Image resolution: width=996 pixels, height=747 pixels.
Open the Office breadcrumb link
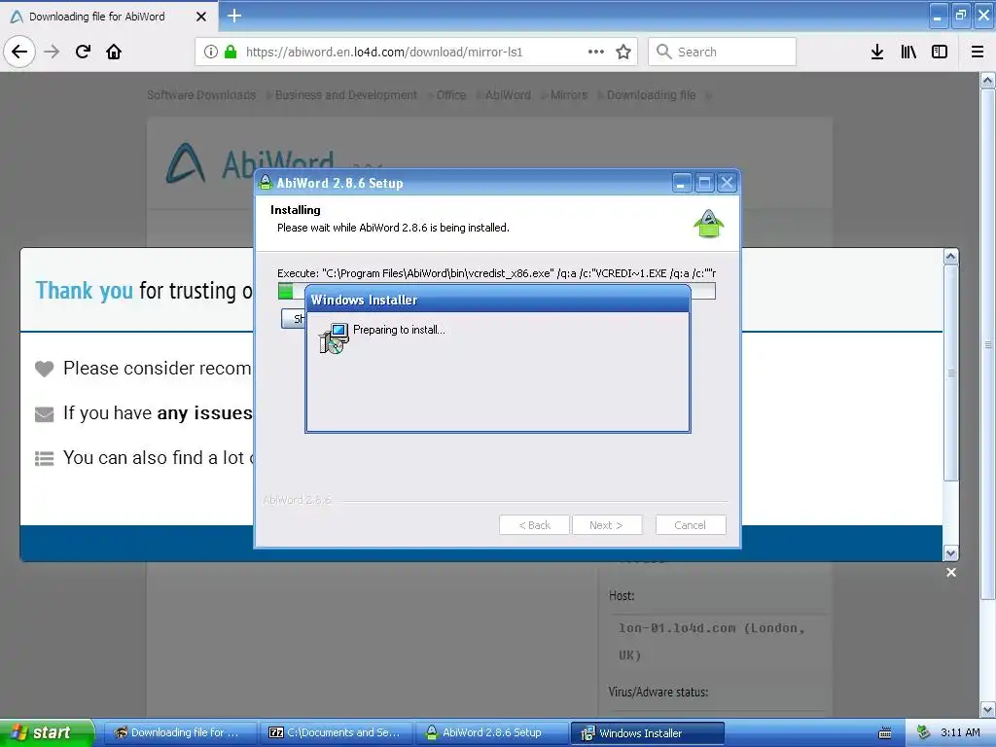[451, 94]
